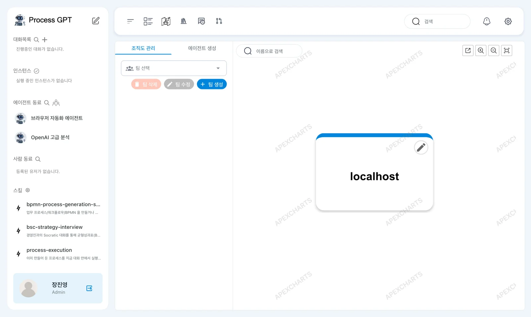
Task: Search the 대화목록 conversation list
Action: 37,40
